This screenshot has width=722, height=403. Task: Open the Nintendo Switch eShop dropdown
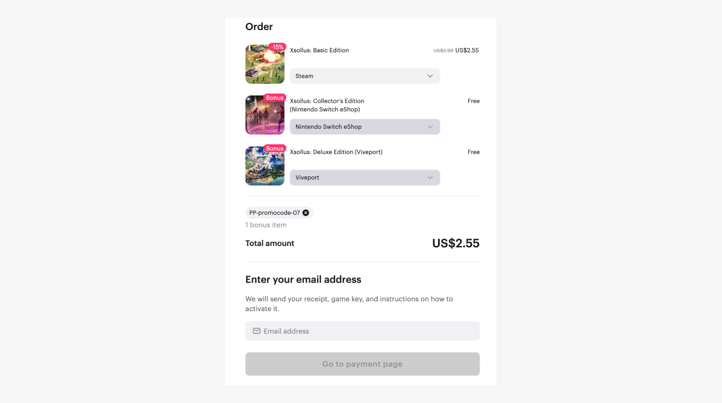tap(365, 127)
